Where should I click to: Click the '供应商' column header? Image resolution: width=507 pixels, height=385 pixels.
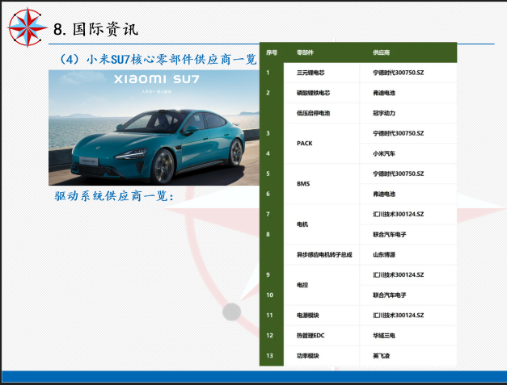[x=382, y=52]
